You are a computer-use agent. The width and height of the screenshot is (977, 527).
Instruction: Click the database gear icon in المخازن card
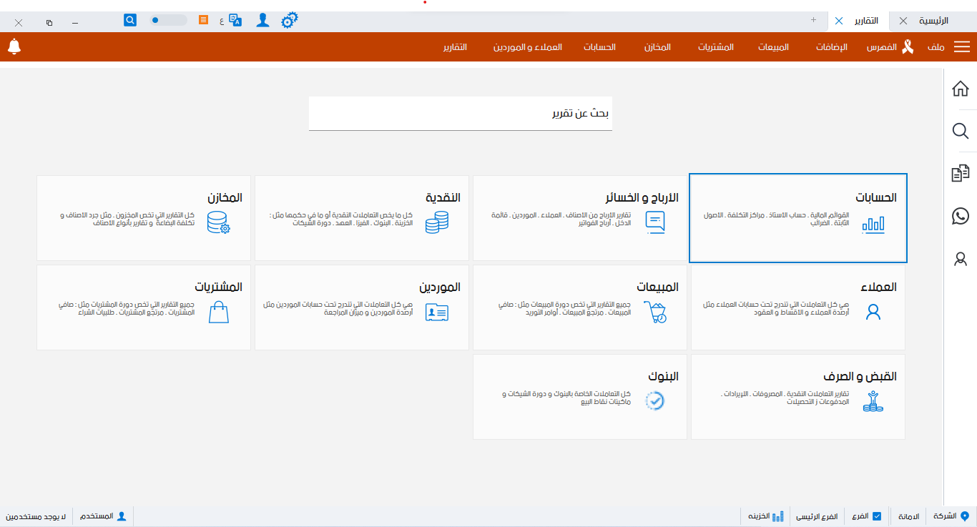(218, 222)
